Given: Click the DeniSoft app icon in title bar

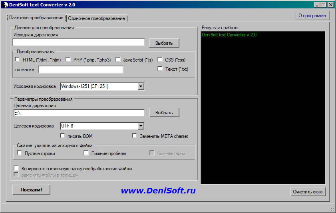Looking at the screenshot, I should (5, 5).
